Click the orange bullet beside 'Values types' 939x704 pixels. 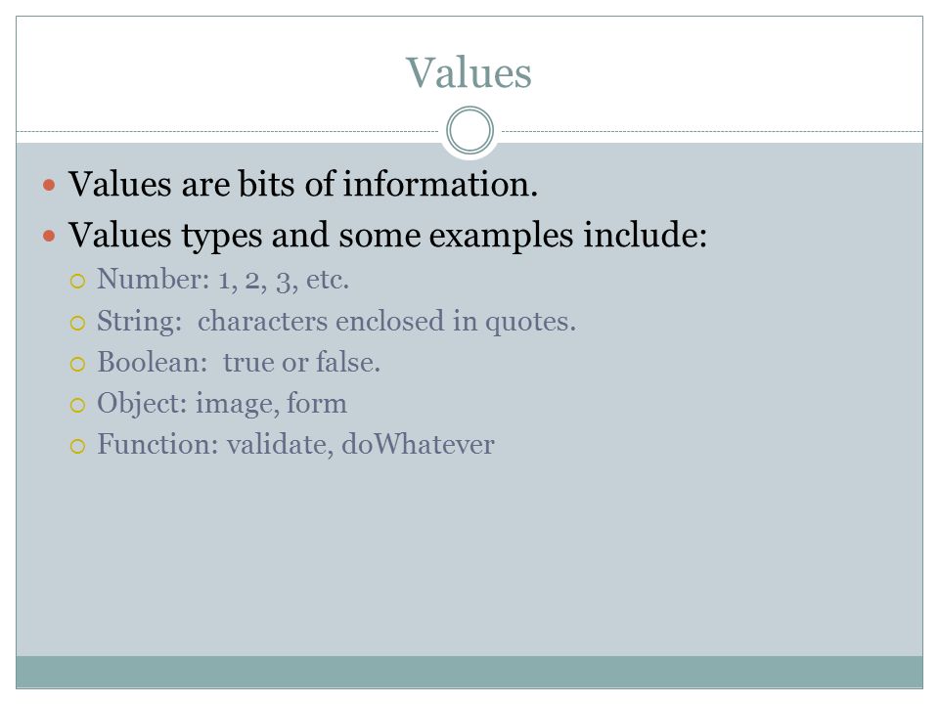(x=49, y=236)
